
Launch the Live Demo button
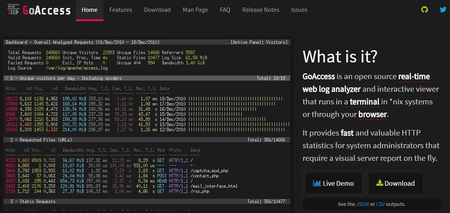point(334,183)
